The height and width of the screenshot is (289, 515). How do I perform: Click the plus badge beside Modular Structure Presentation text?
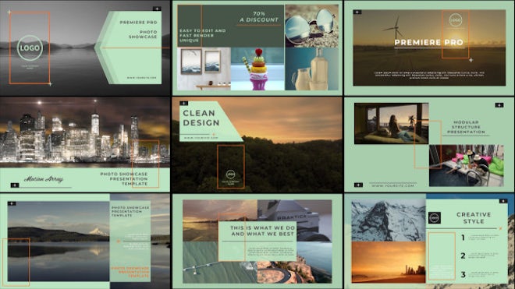point(499,105)
